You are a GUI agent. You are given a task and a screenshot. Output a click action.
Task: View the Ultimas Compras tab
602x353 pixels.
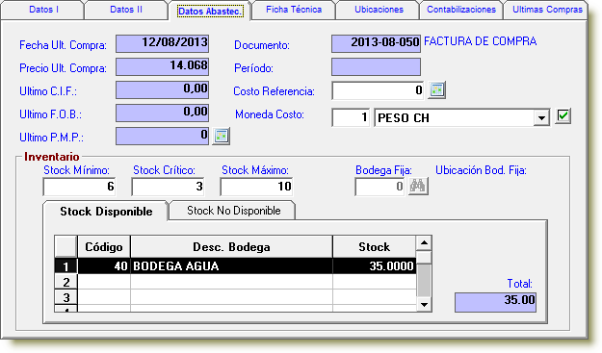pos(547,10)
